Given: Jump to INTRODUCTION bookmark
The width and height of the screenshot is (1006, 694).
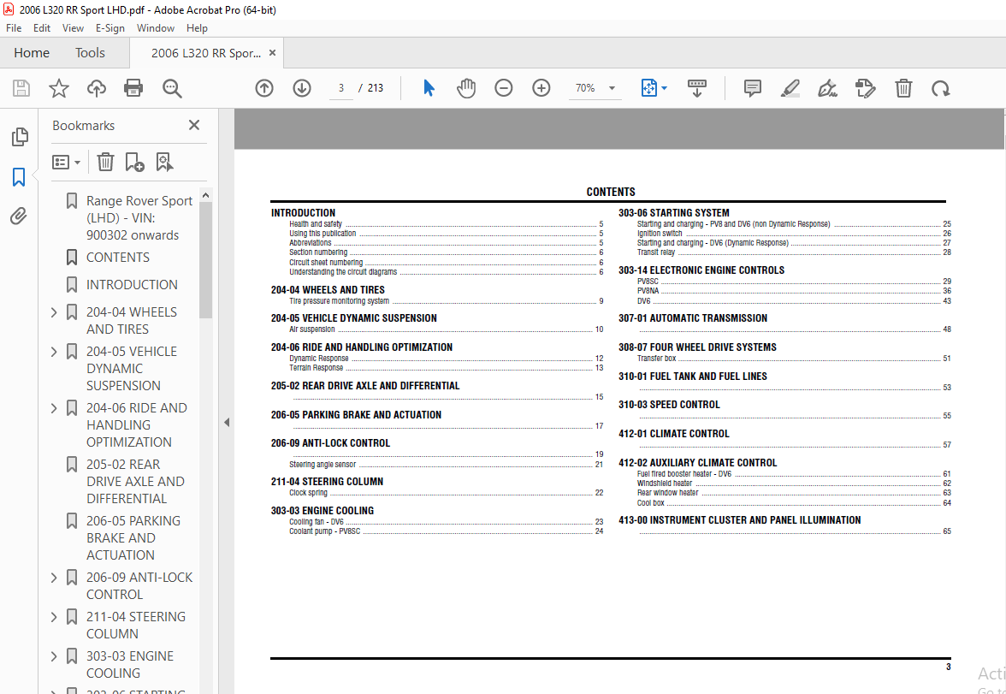Looking at the screenshot, I should click(x=132, y=284).
